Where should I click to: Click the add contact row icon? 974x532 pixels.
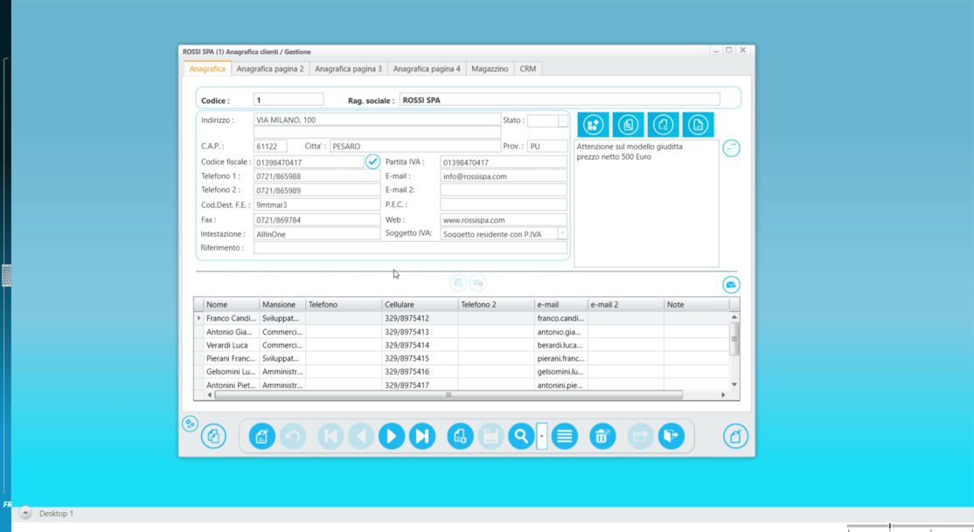458,283
